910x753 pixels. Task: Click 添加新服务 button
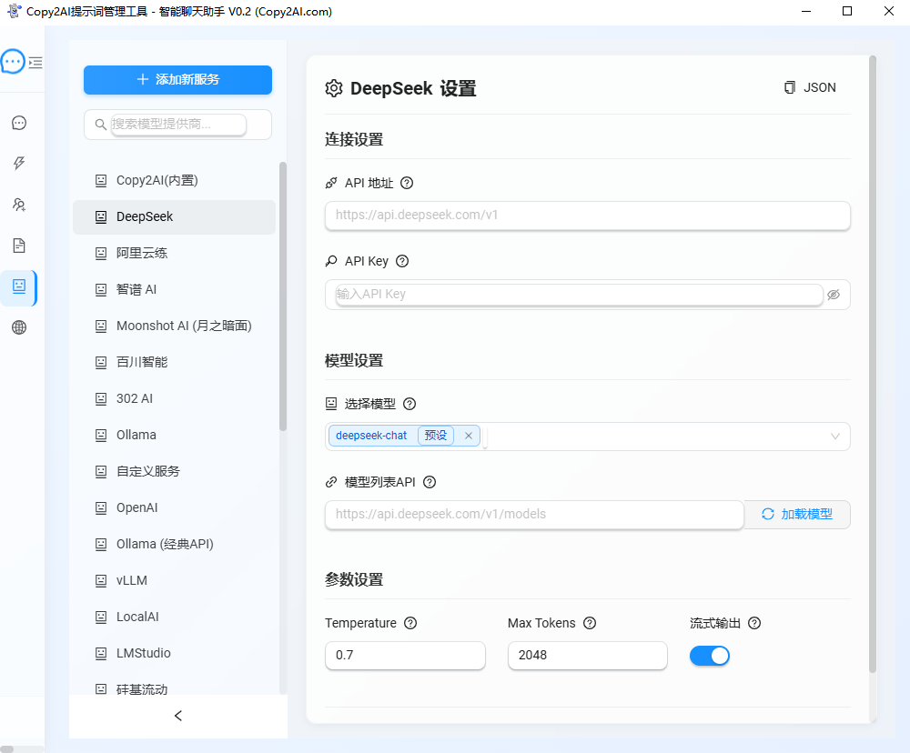click(177, 80)
